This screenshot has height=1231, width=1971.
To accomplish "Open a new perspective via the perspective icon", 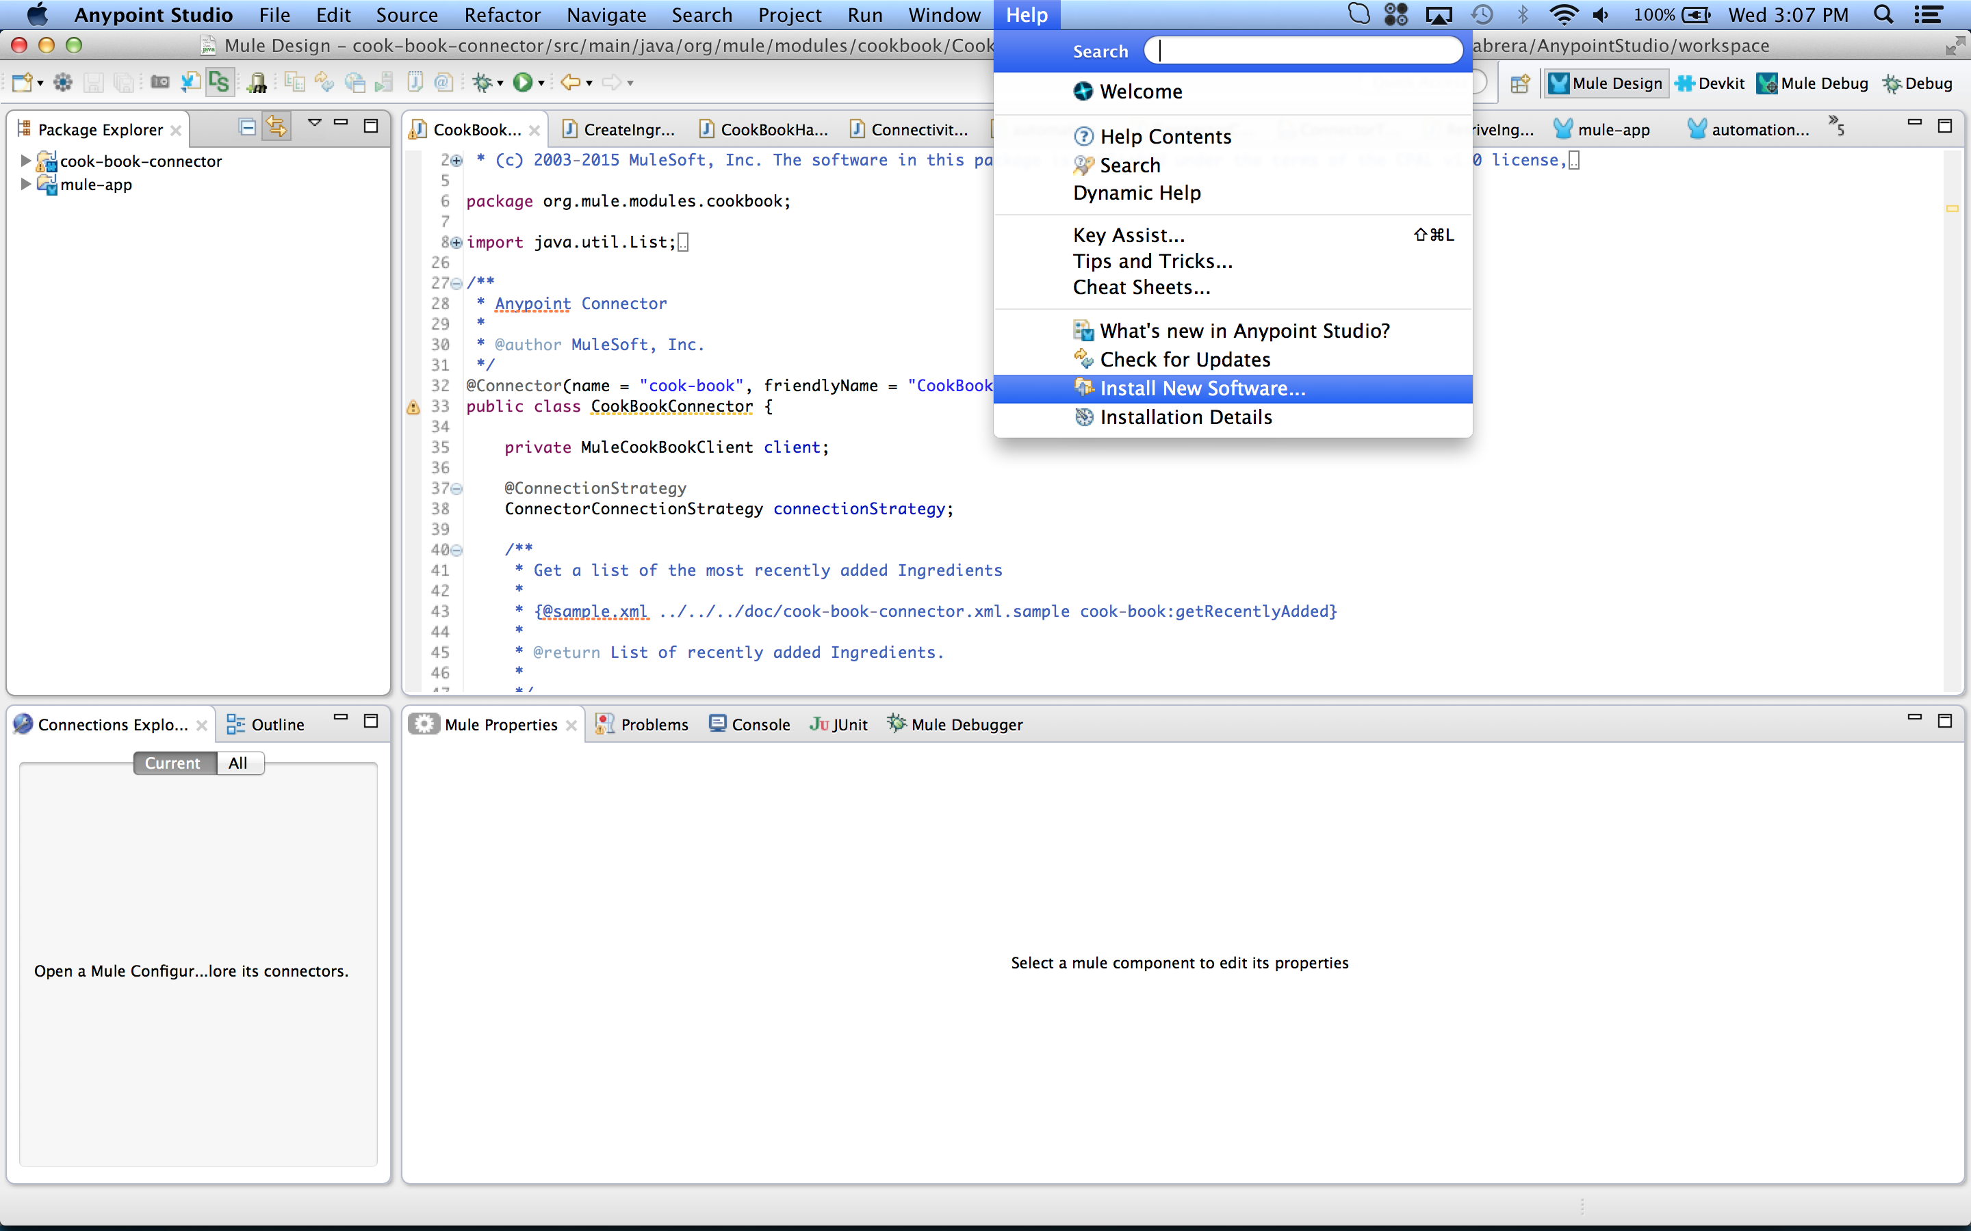I will pyautogui.click(x=1520, y=83).
